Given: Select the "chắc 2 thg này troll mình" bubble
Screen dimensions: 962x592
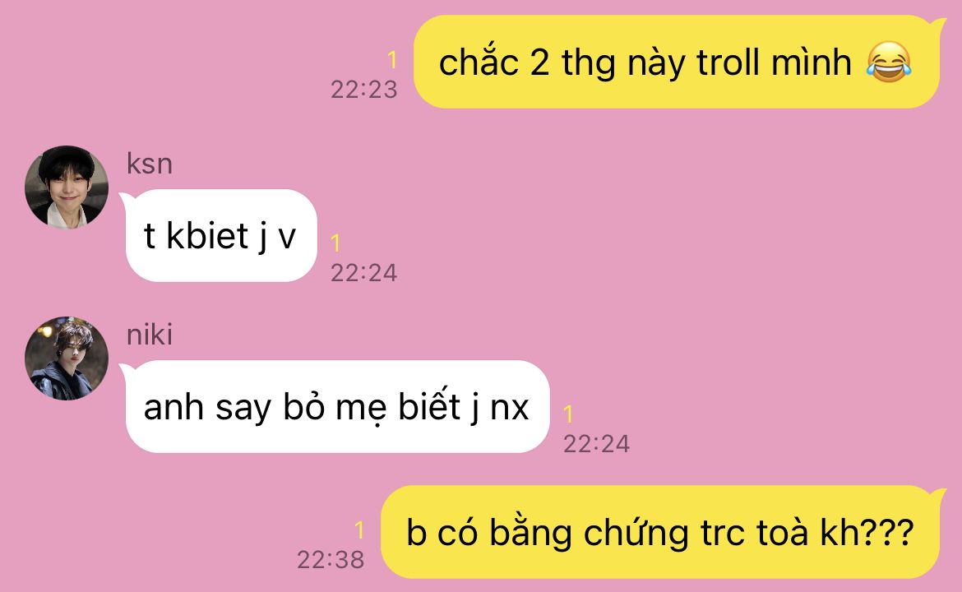Looking at the screenshot, I should (679, 62).
